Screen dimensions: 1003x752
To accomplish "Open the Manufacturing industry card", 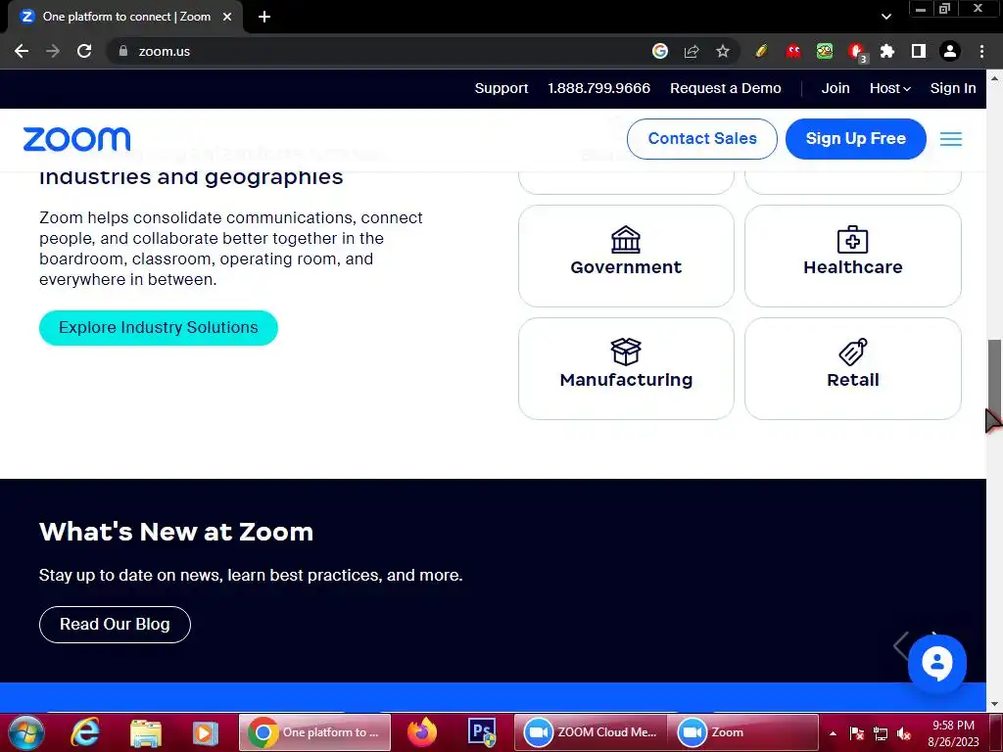I will click(626, 368).
